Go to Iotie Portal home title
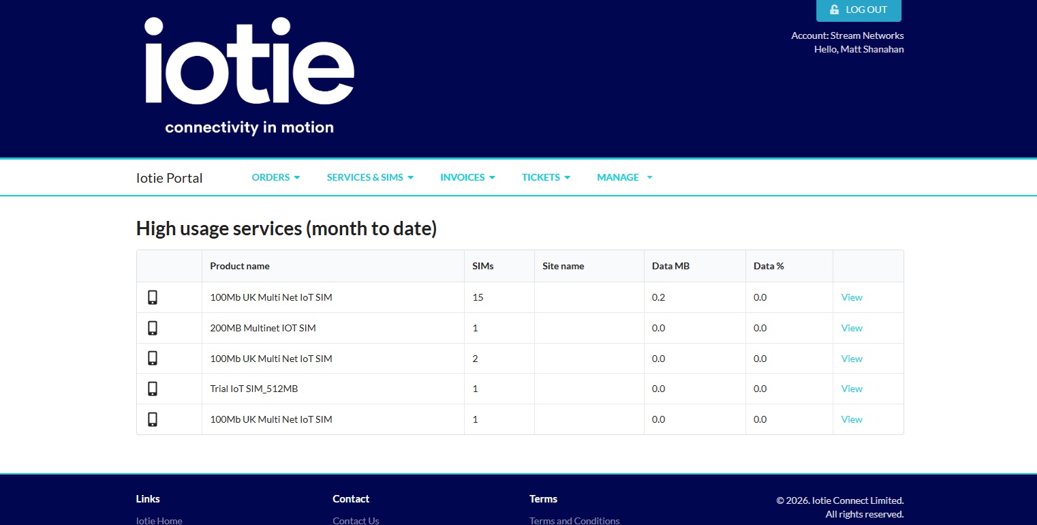The image size is (1037, 525). [170, 178]
